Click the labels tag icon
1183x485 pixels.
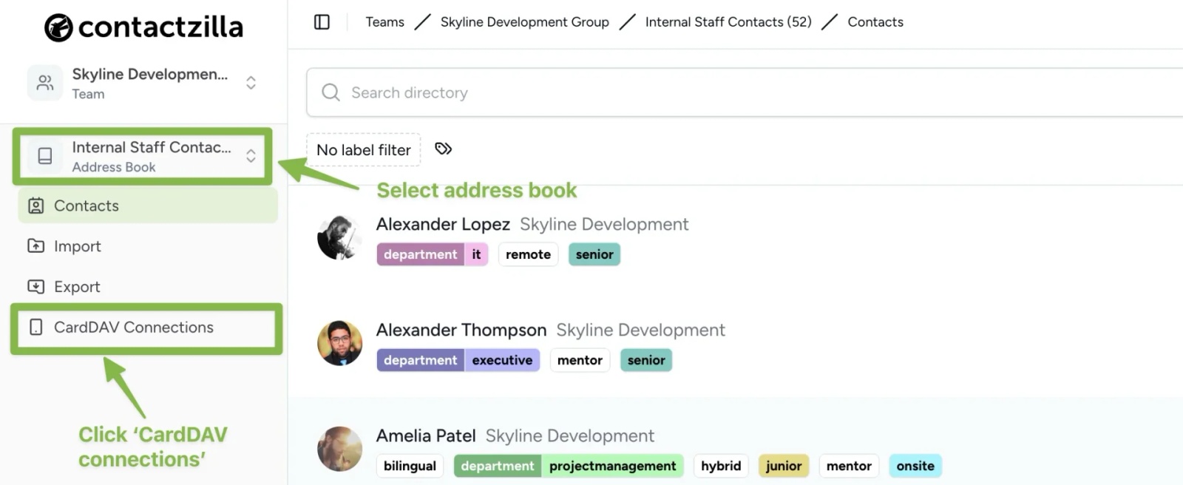[443, 149]
